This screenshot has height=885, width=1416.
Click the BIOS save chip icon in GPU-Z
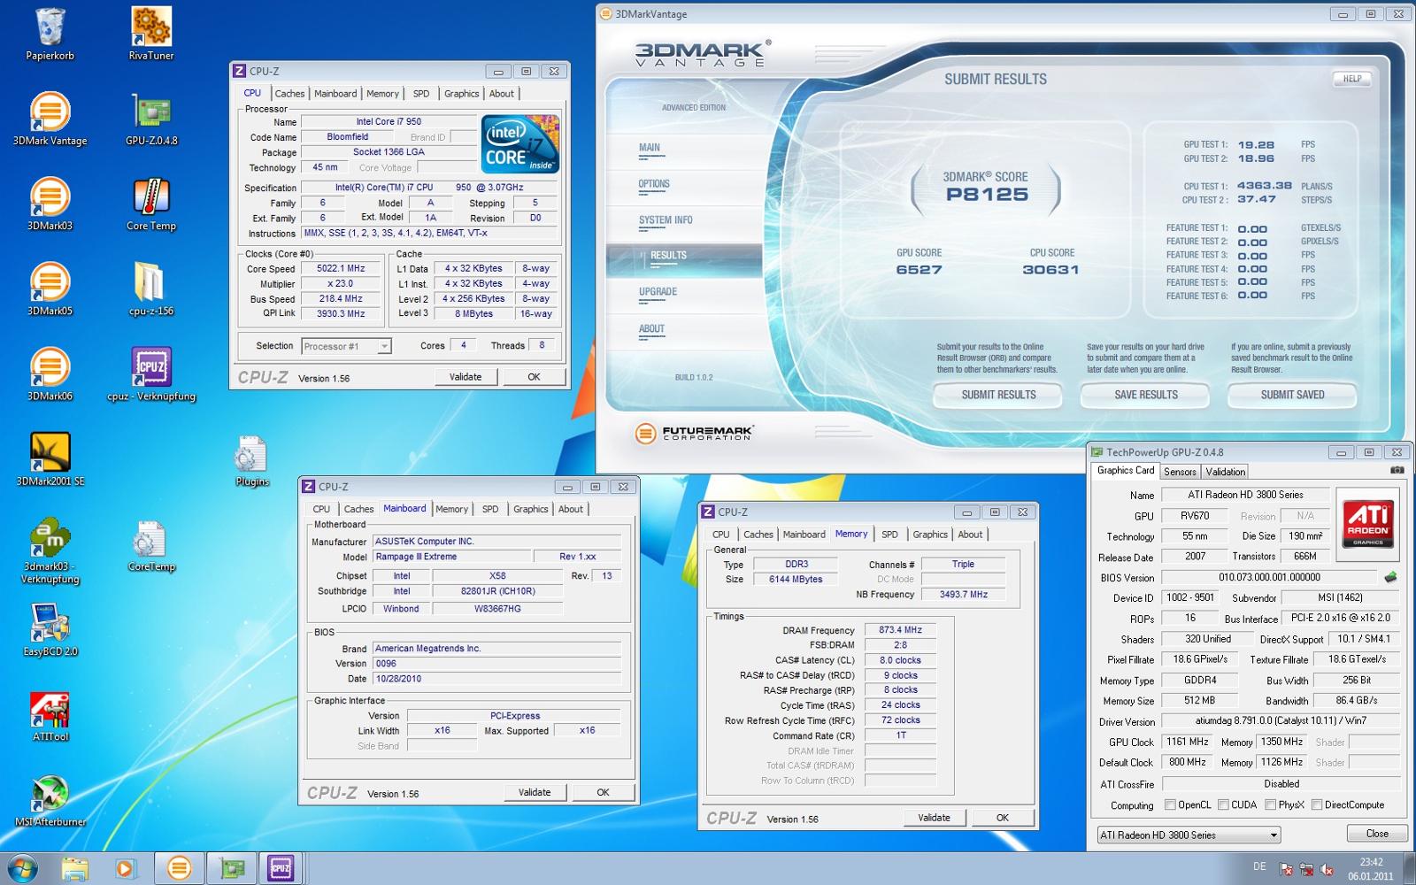pos(1390,577)
